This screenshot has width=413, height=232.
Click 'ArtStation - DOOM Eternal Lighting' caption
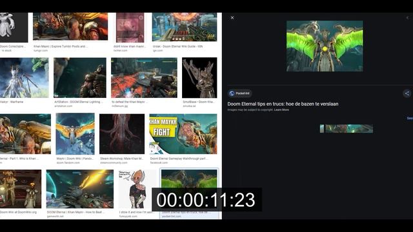[x=79, y=102]
